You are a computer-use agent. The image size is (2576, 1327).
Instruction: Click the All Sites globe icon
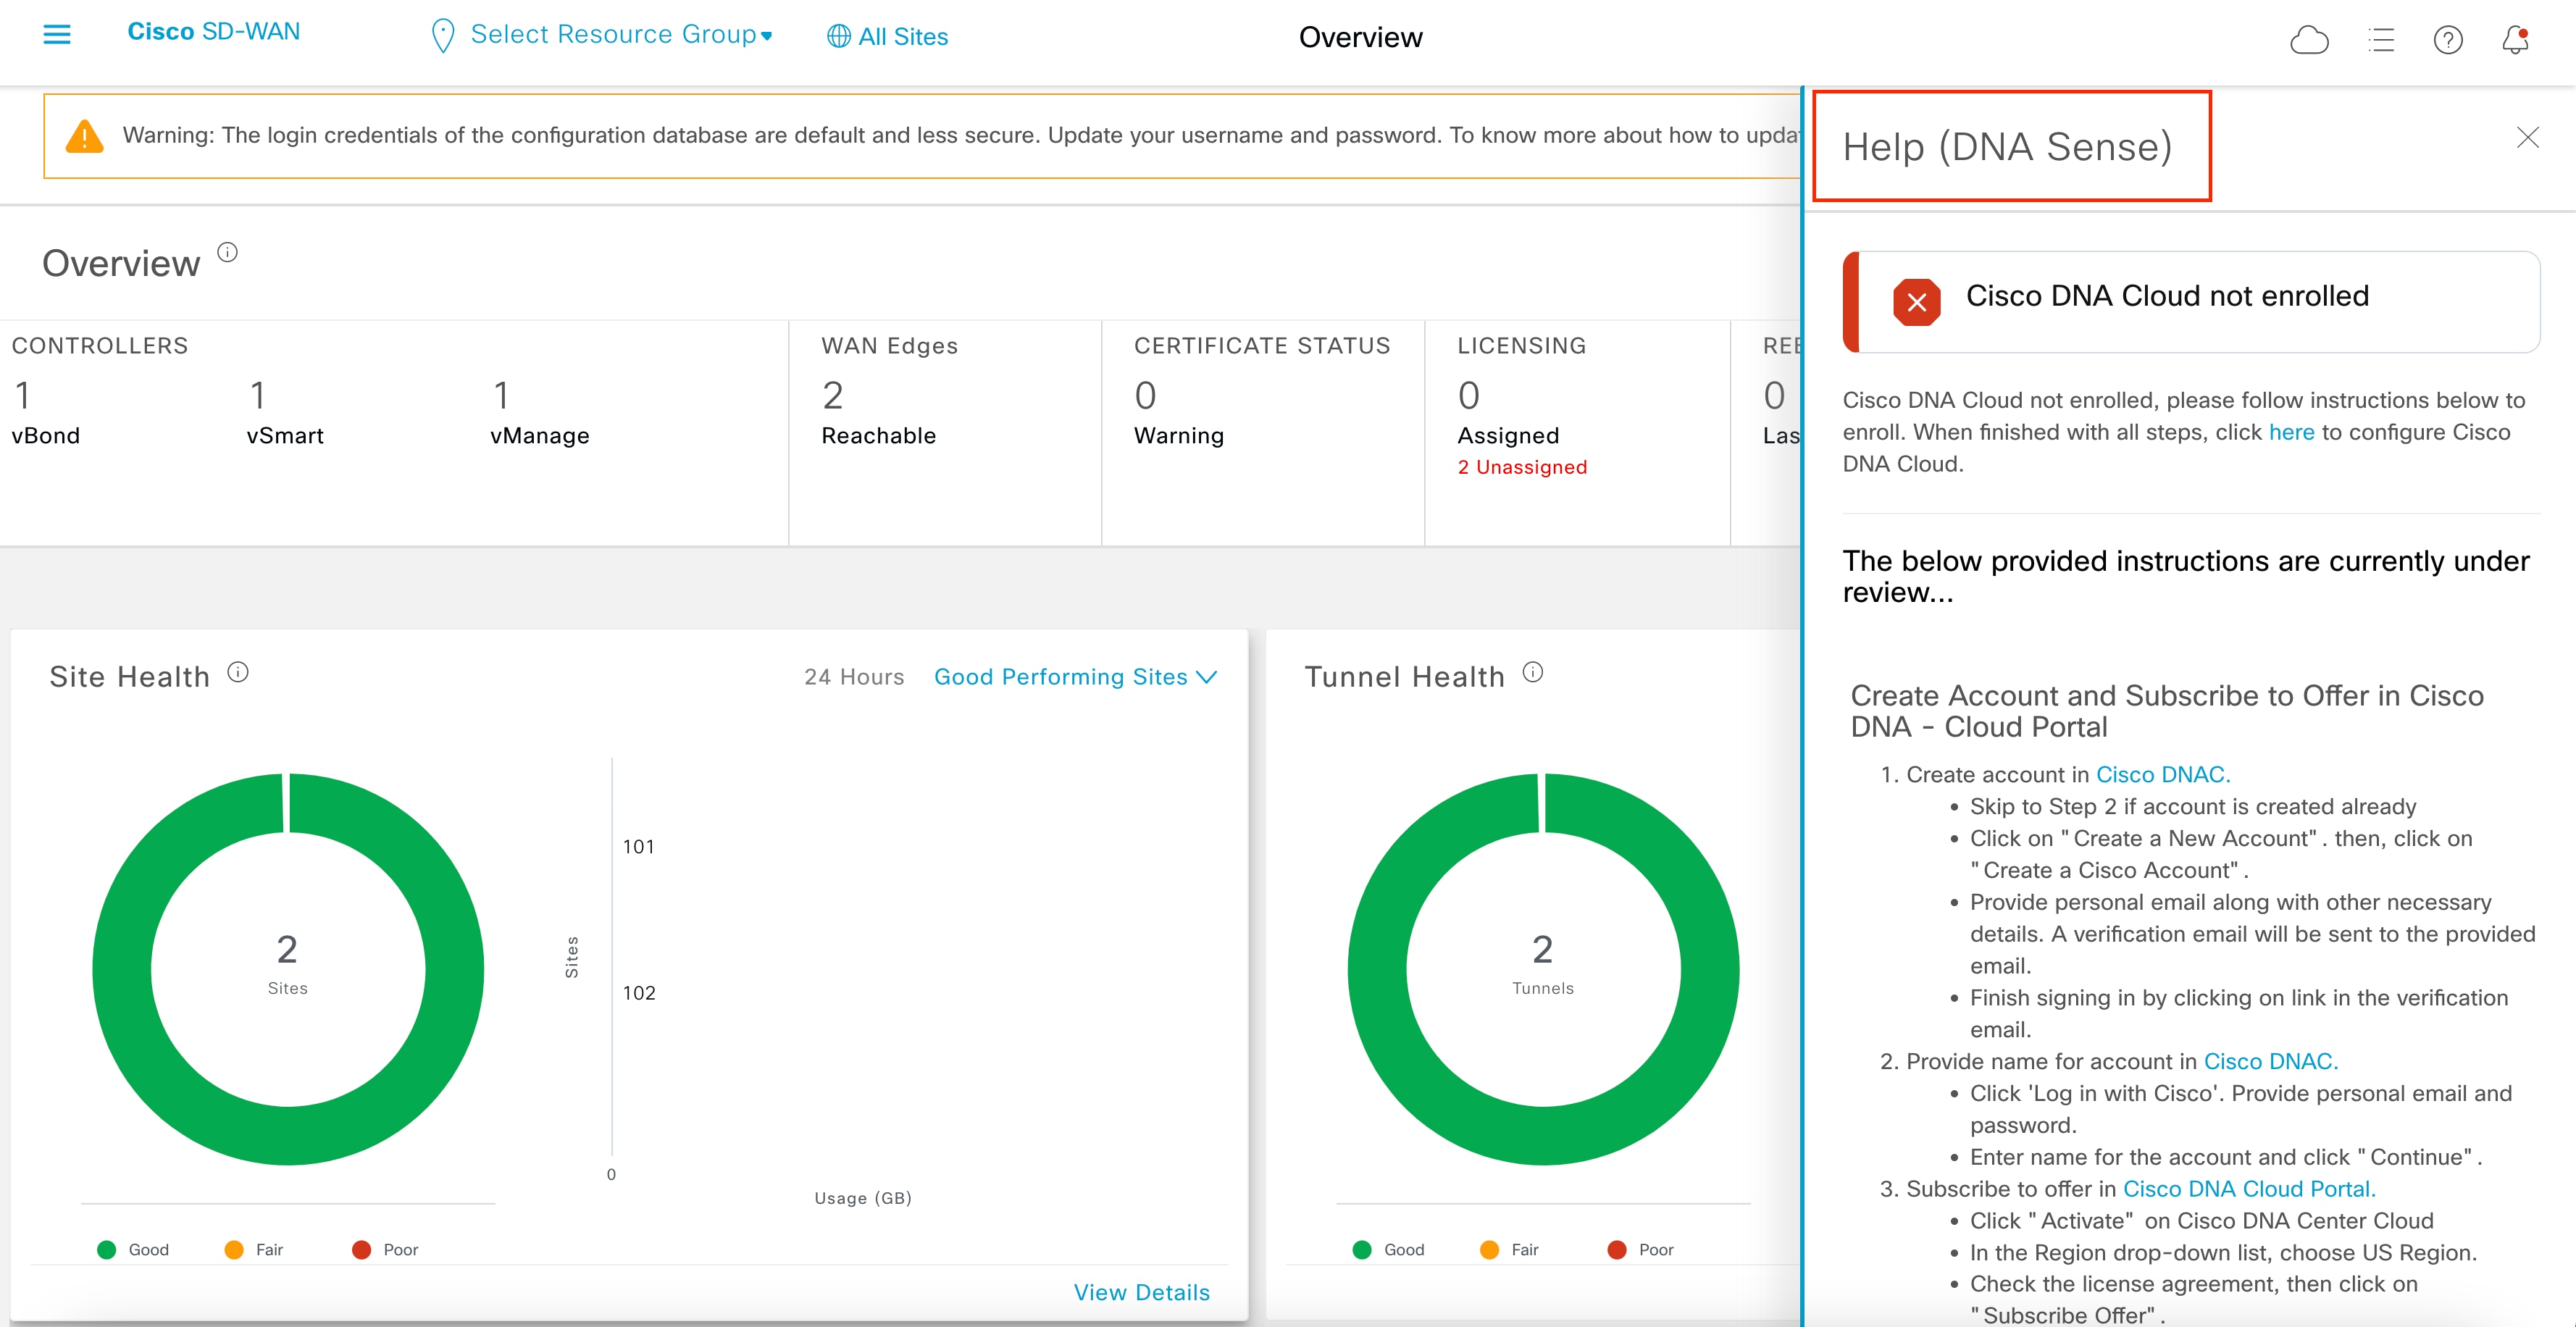(839, 37)
